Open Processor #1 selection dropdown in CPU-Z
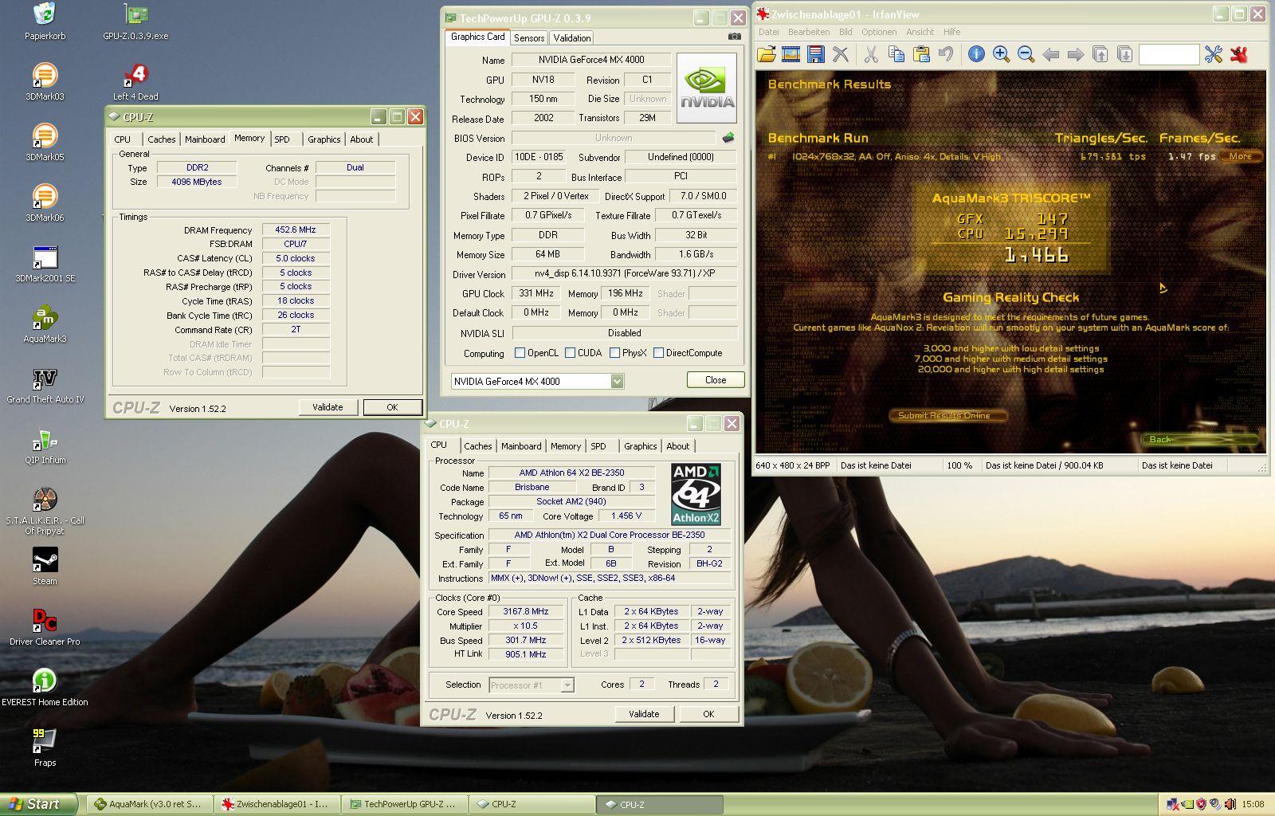This screenshot has height=816, width=1275. point(567,685)
